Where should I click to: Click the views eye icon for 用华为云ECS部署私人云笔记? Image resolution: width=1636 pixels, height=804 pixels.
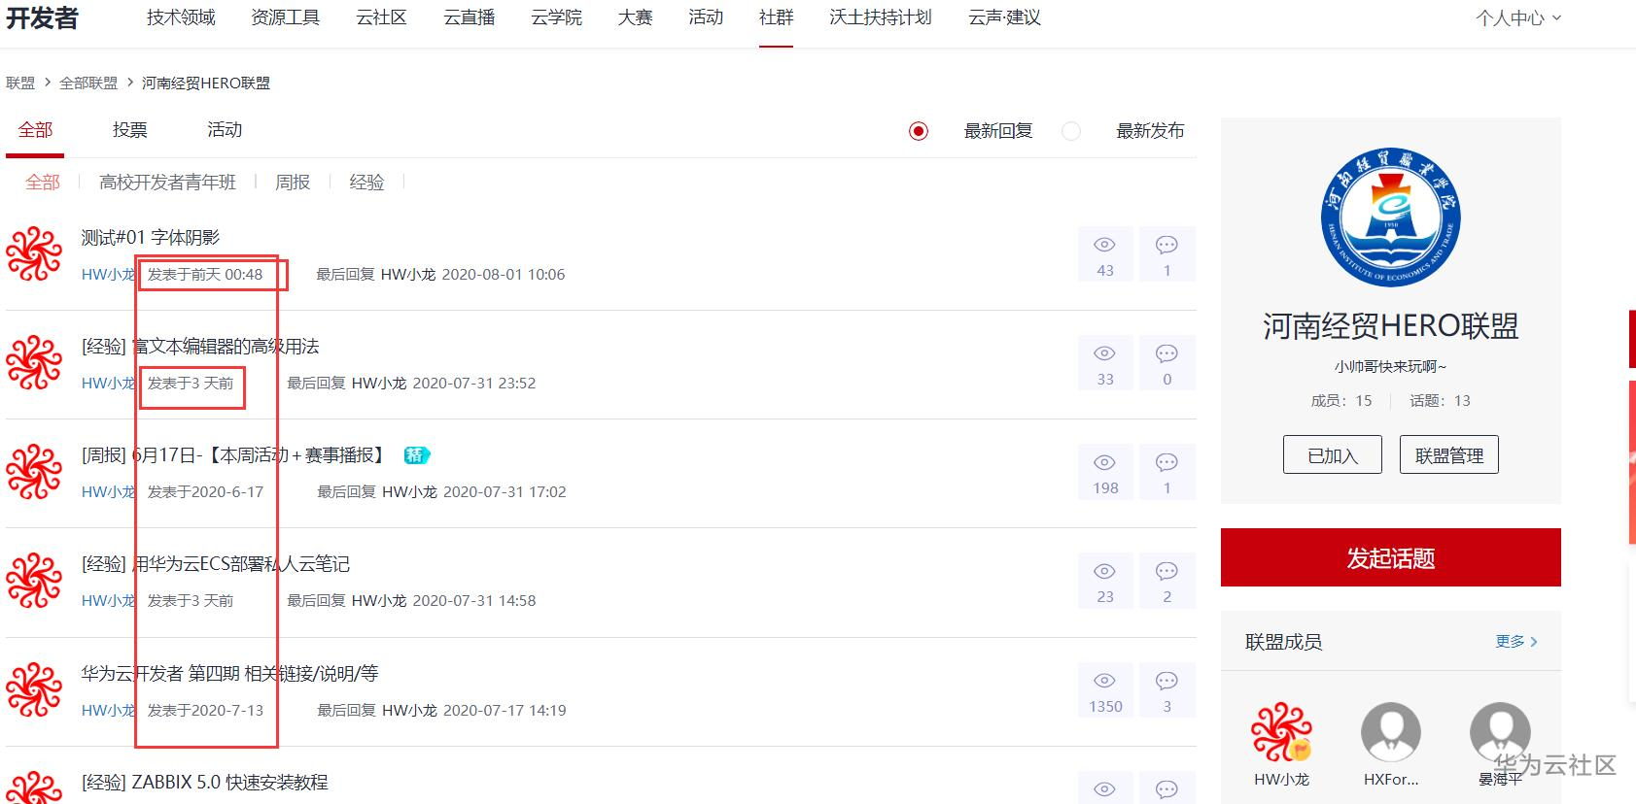1104,571
